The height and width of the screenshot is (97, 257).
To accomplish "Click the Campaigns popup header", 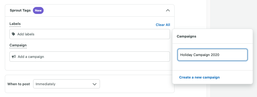I will (x=186, y=36).
